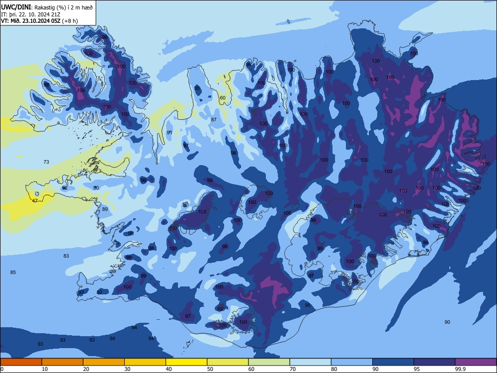Click the '85' humidity value on the map
Image resolution: width=497 pixels, height=373 pixels.
(13, 272)
